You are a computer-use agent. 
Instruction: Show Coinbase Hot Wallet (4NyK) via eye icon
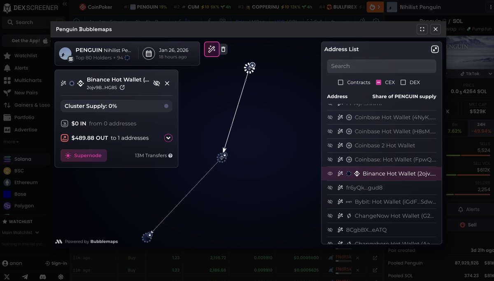(x=330, y=117)
